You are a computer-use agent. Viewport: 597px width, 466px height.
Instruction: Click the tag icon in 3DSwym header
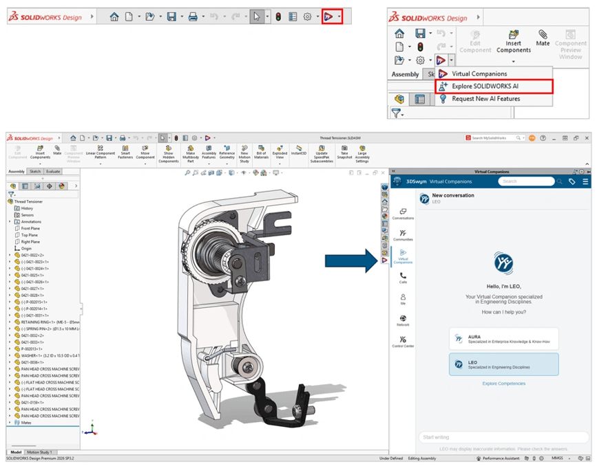click(572, 181)
